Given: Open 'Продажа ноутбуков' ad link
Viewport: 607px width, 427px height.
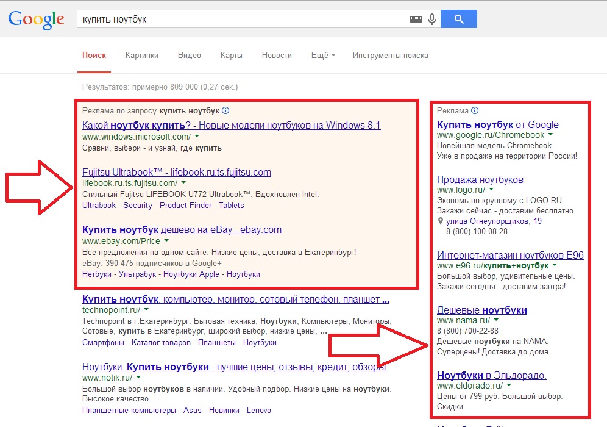Looking at the screenshot, I should [x=480, y=180].
